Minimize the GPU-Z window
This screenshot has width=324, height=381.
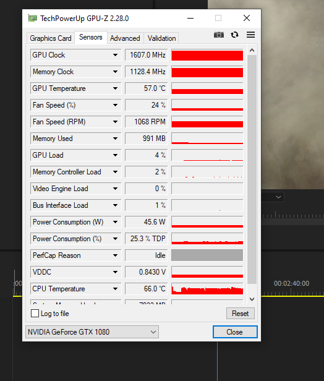click(190, 18)
